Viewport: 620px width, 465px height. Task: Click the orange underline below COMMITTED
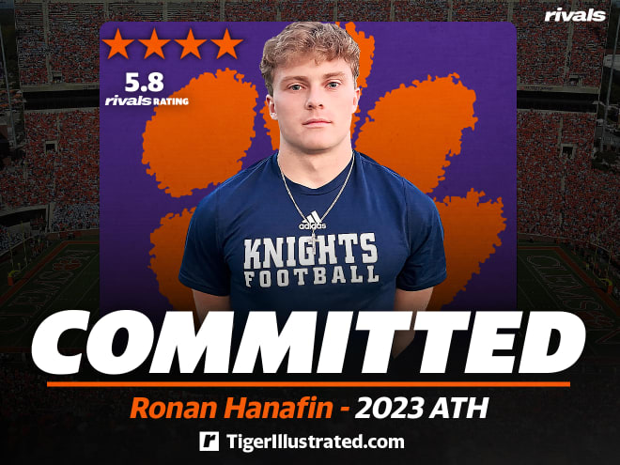308,384
